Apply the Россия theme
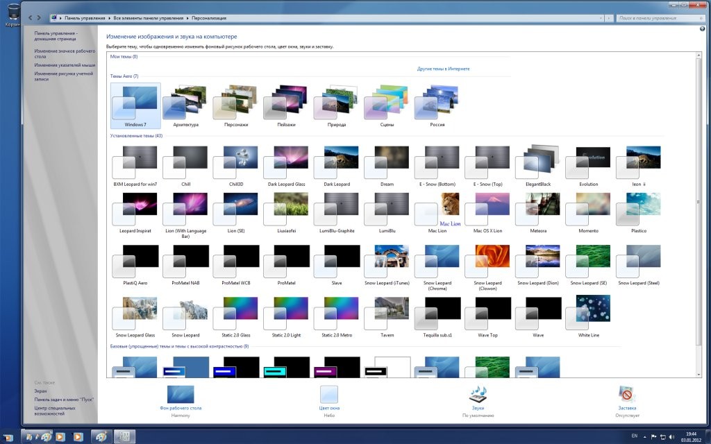Screen dimensions: 711x444 point(437,105)
